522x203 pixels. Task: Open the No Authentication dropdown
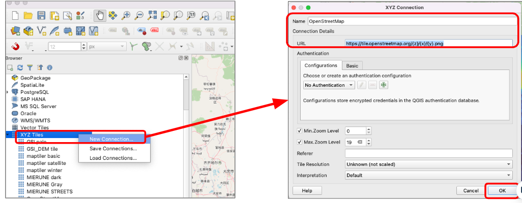[329, 85]
